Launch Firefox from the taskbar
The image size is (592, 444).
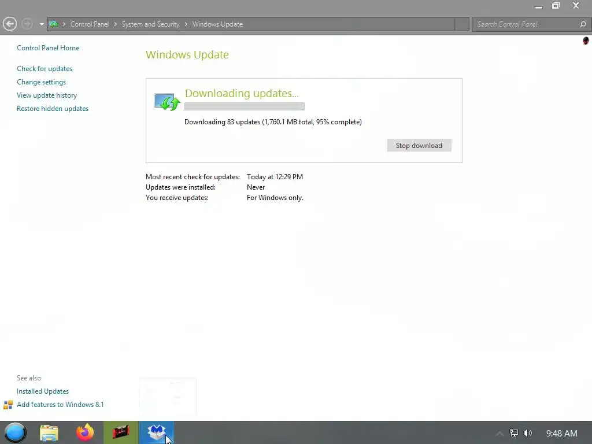pyautogui.click(x=85, y=432)
